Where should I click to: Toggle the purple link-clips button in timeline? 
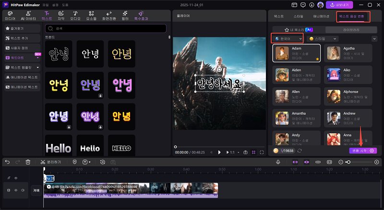pos(295,162)
